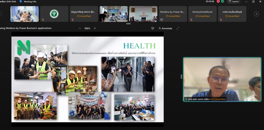The width and height of the screenshot is (264, 130).
Task: Click screen-sharing icon on Modena tile
Action: coord(162,19)
